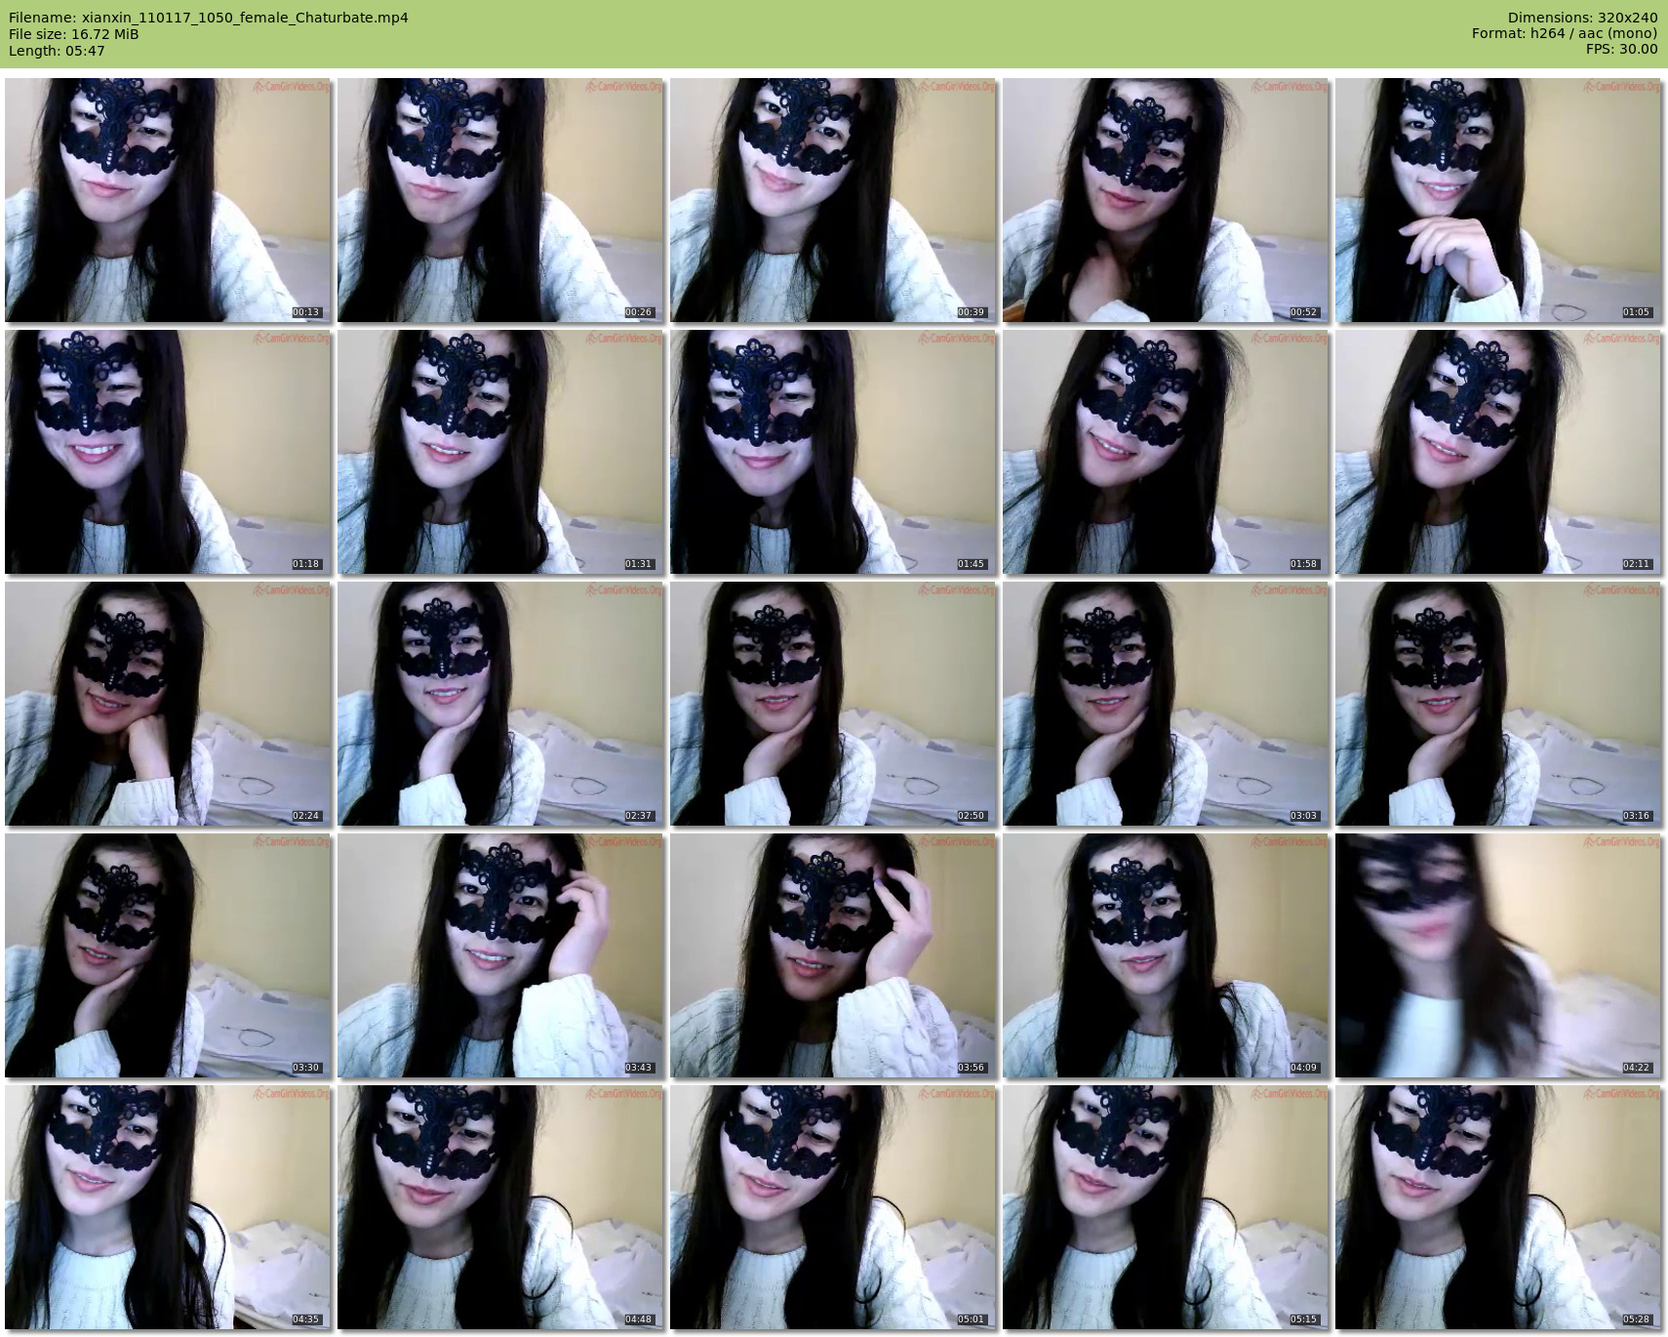This screenshot has width=1668, height=1337.
Task: Click the Filename text in the header
Action: (208, 18)
